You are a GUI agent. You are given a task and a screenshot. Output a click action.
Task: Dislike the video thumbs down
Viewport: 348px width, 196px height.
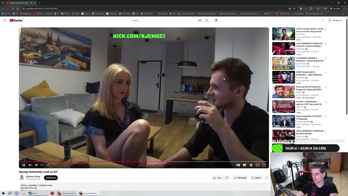tap(227, 178)
